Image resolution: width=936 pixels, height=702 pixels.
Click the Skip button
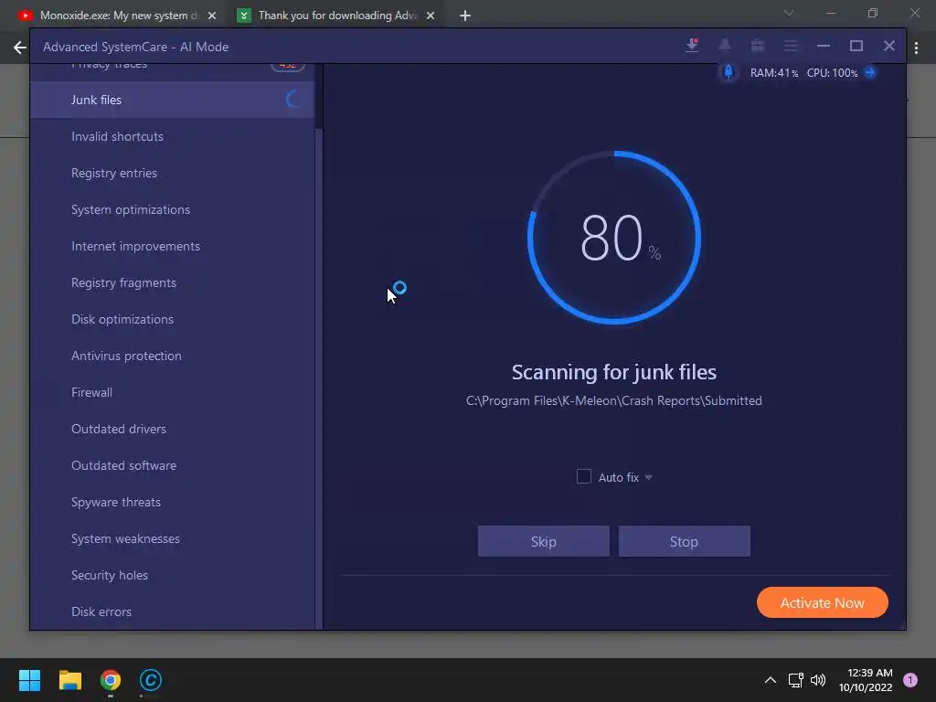[x=543, y=541]
